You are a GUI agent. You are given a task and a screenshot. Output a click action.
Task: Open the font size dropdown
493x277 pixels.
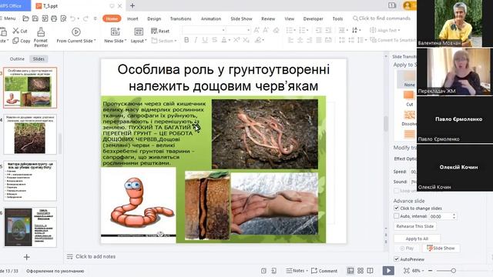coord(248,30)
